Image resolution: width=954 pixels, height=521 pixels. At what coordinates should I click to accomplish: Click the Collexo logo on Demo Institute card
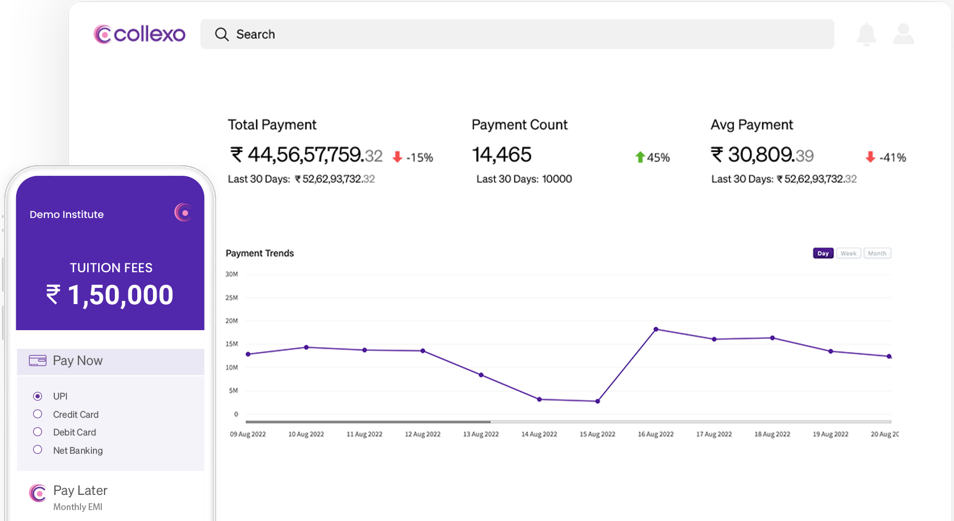click(x=183, y=213)
